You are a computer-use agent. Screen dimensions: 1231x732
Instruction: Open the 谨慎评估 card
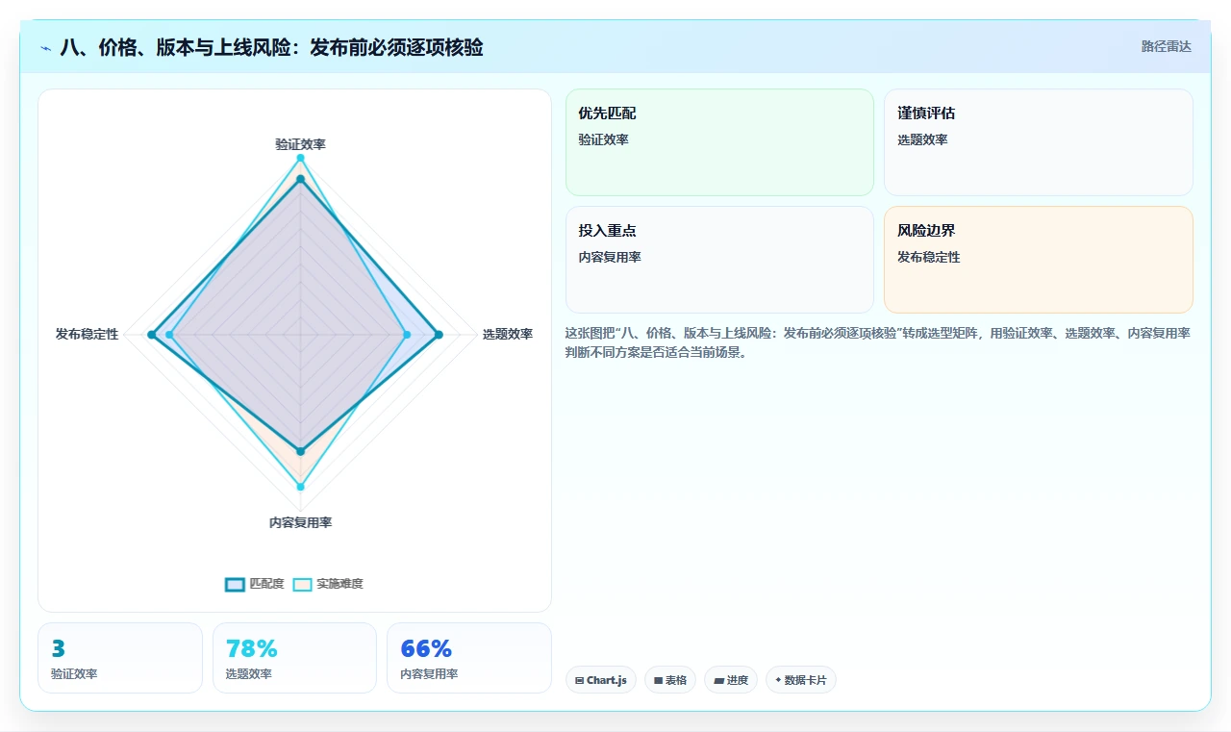pos(1039,142)
